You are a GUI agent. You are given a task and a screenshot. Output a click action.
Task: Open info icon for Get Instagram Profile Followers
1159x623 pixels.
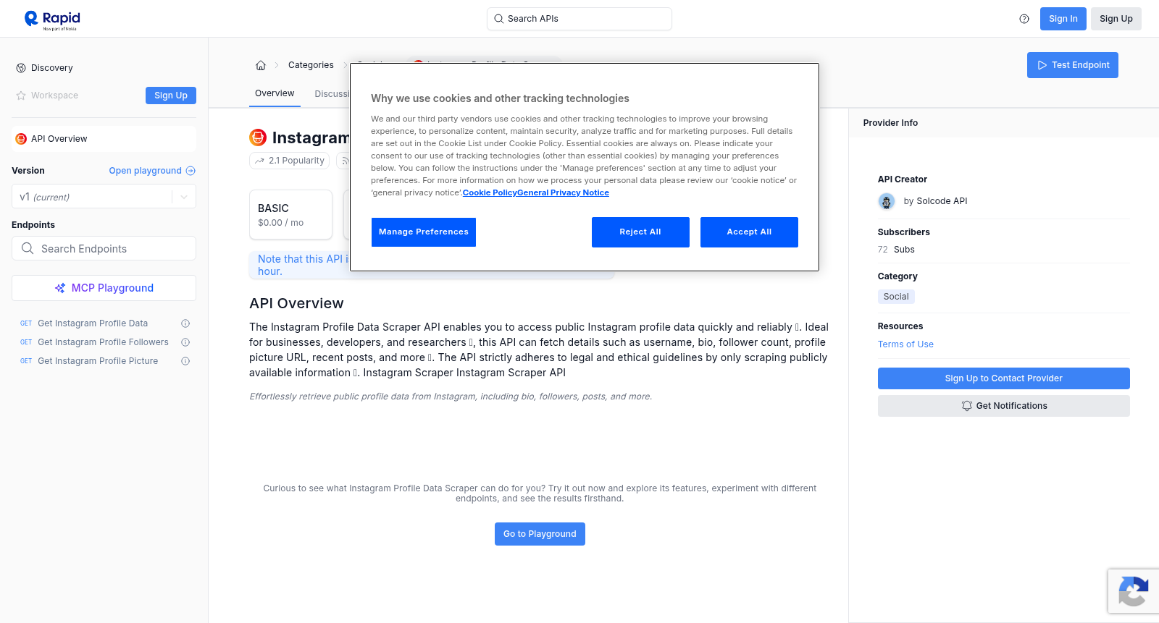click(185, 342)
